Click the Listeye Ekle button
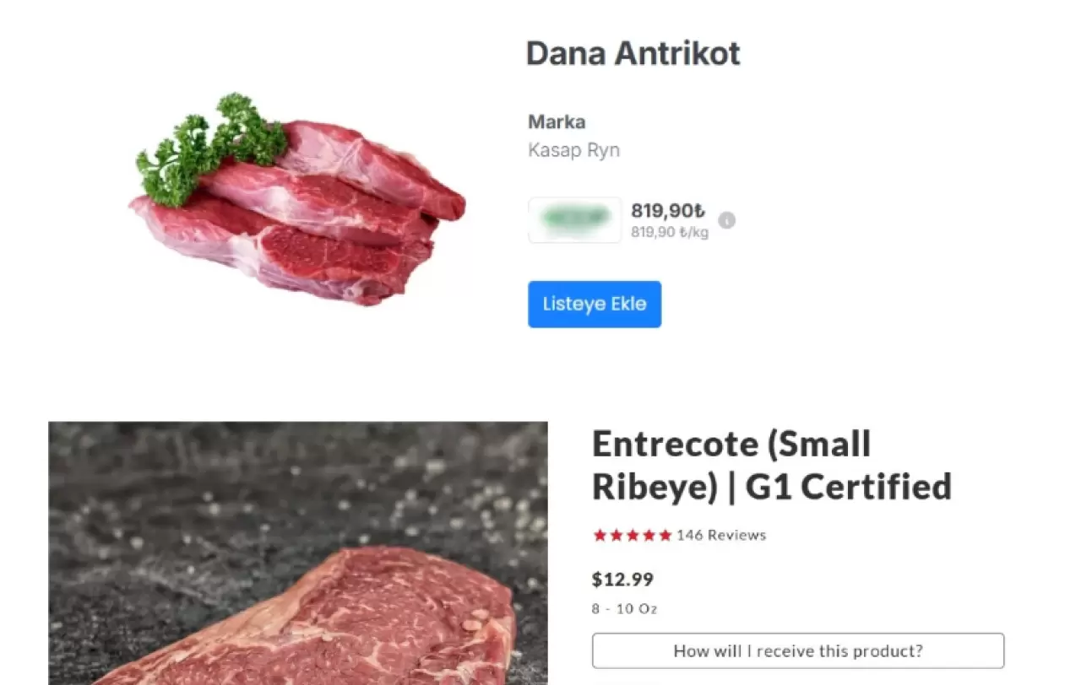1081x685 pixels. tap(595, 304)
